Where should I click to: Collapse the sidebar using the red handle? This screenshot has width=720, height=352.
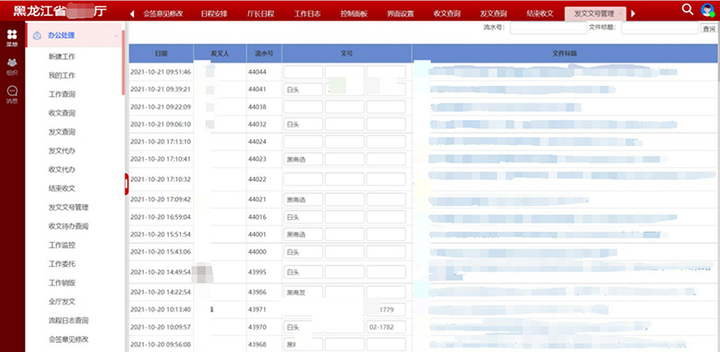point(126,184)
